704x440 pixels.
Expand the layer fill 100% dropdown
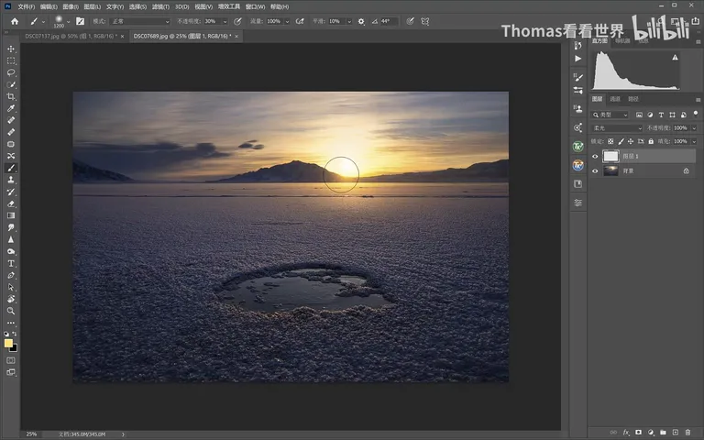694,141
